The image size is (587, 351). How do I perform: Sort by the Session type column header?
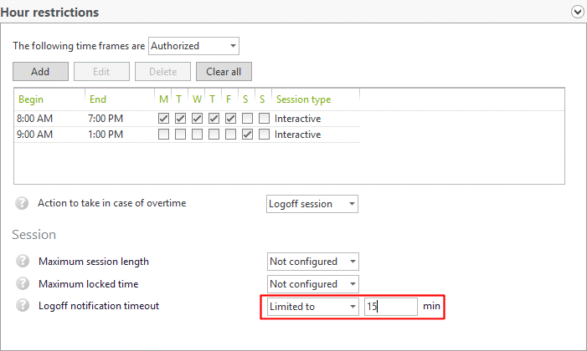[303, 99]
